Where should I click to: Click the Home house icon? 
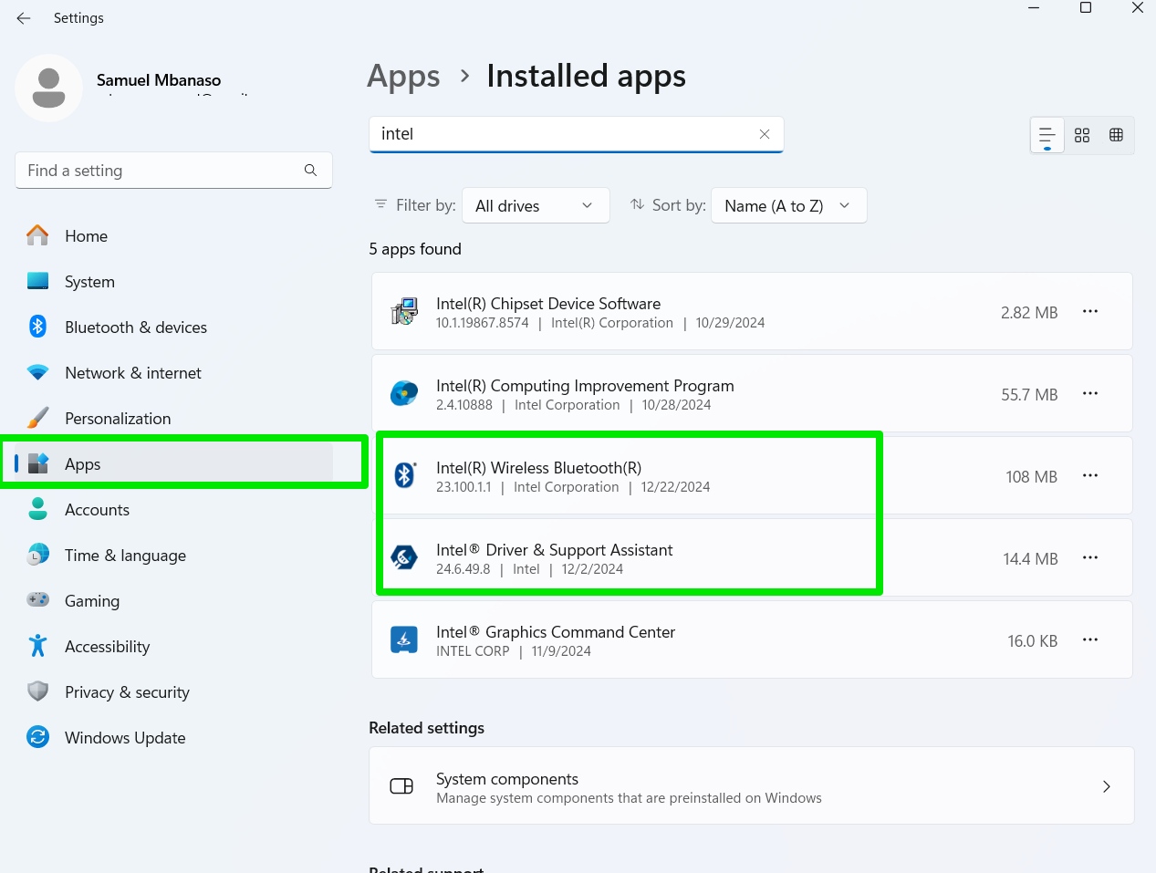tap(37, 235)
